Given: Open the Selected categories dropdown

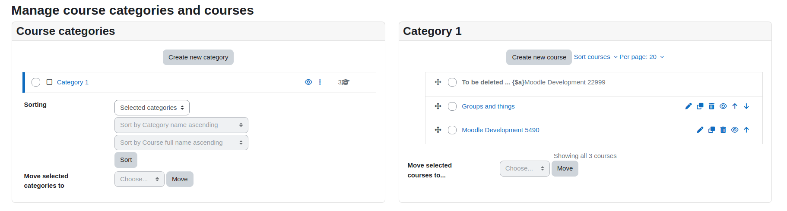Looking at the screenshot, I should tap(152, 108).
